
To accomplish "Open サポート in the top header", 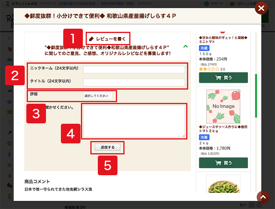I will 216,3.
